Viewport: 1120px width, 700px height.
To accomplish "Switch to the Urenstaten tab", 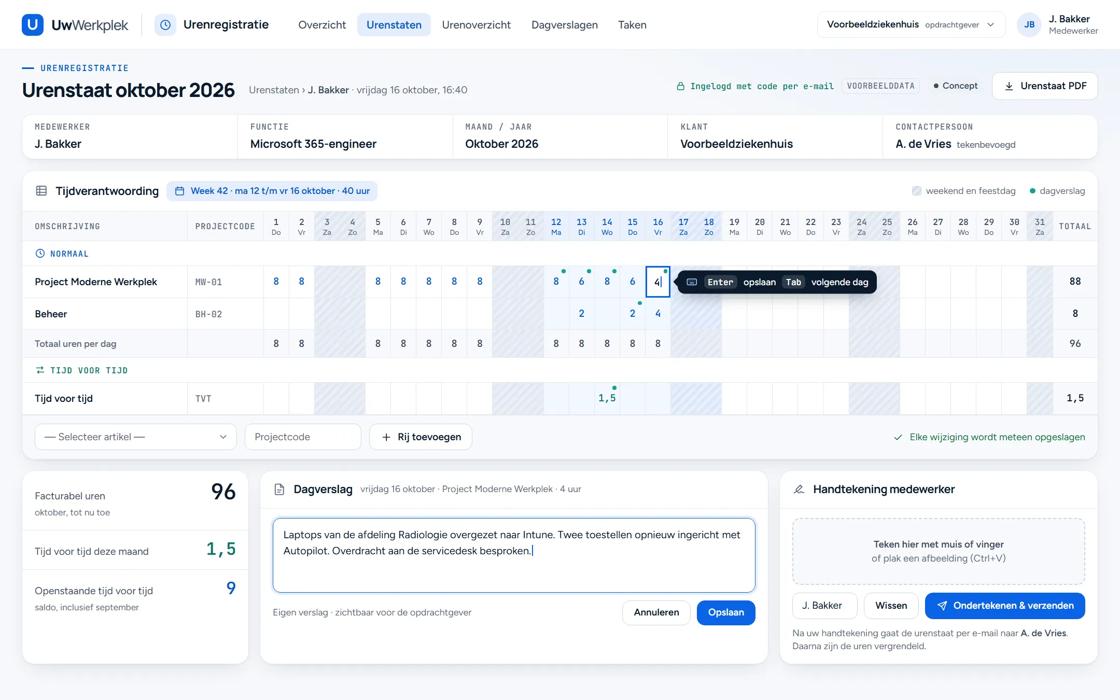I will (394, 25).
